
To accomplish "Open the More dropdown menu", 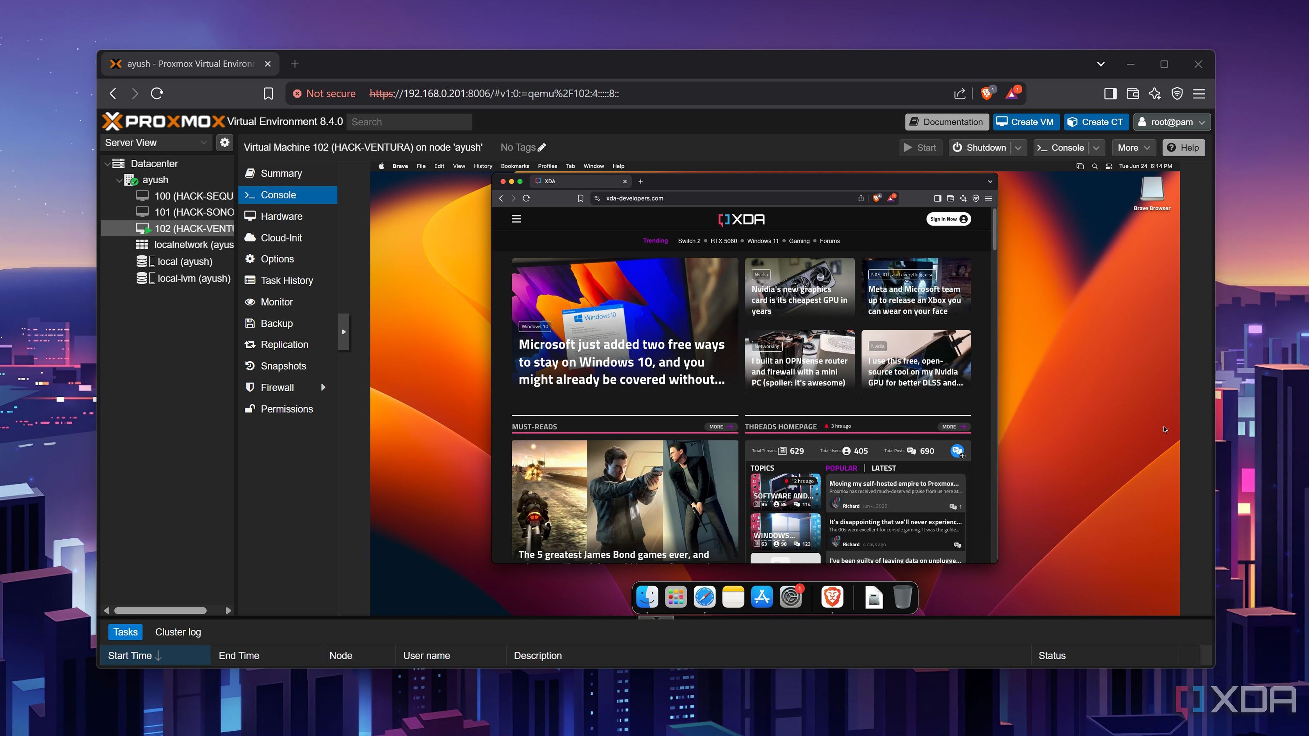I will pyautogui.click(x=1134, y=148).
